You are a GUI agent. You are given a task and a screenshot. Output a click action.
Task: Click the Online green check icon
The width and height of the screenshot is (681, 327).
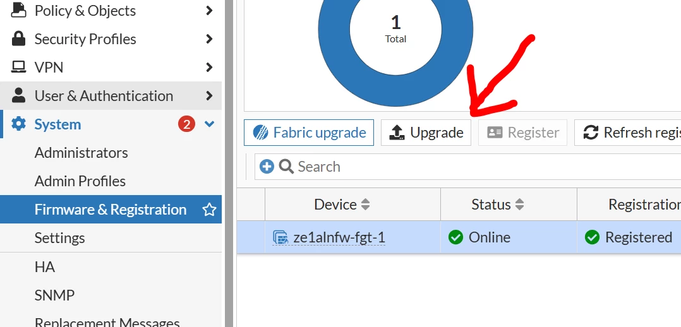(455, 237)
